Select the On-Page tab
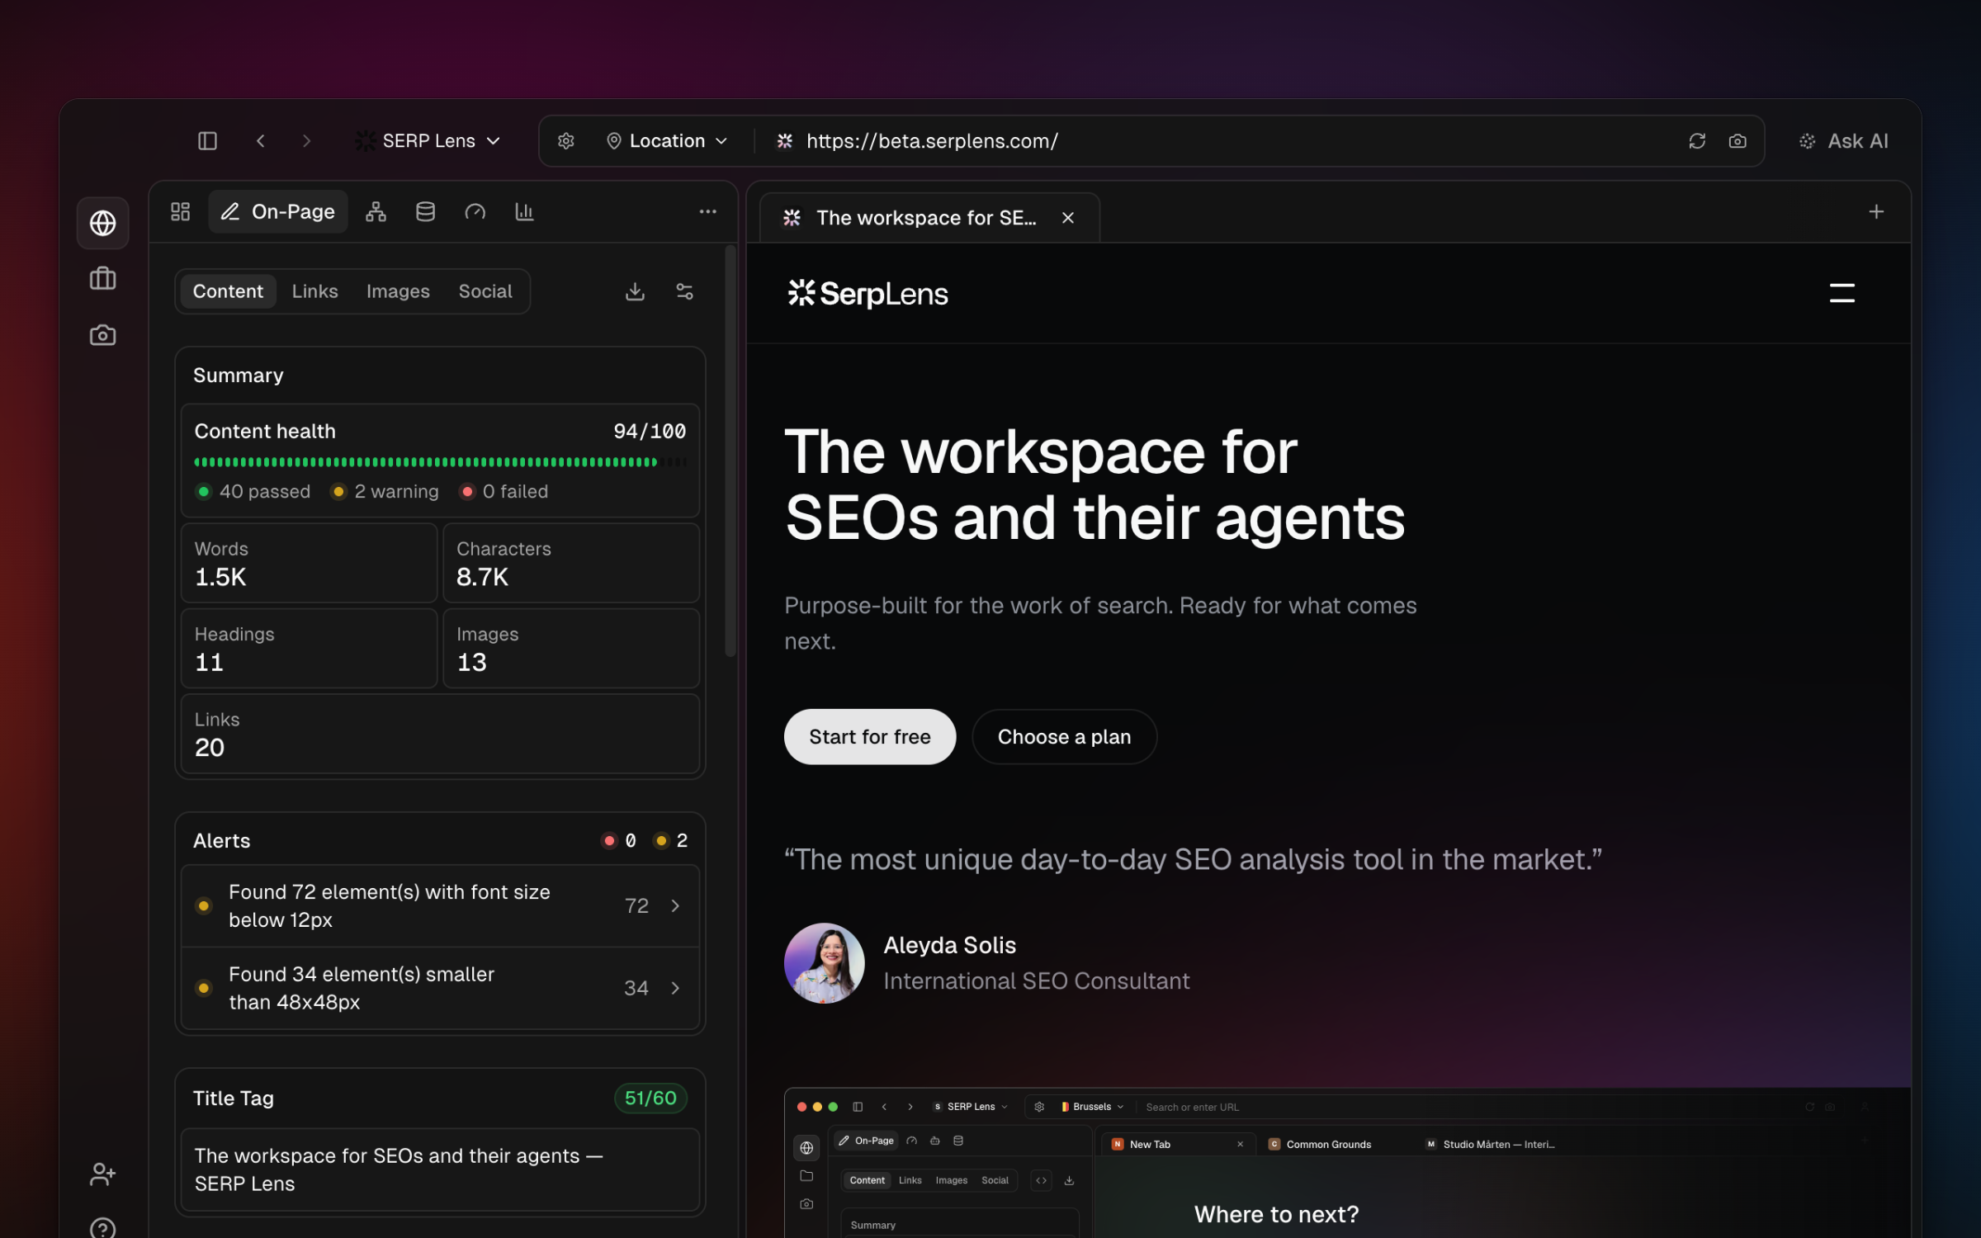This screenshot has height=1238, width=1981. (x=277, y=212)
